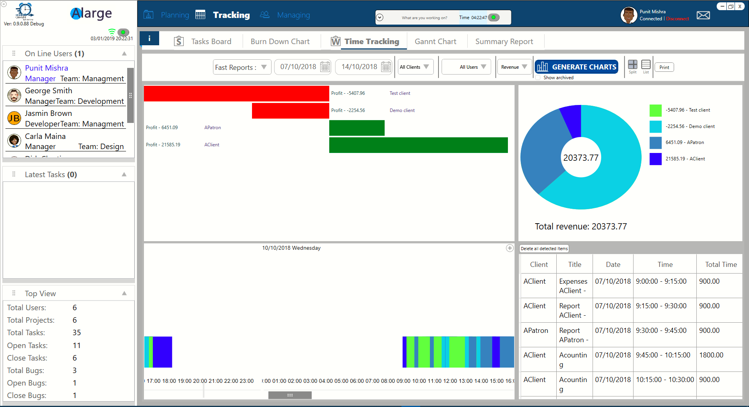The width and height of the screenshot is (749, 407).
Task: Toggle the time tracker switch
Action: [493, 18]
